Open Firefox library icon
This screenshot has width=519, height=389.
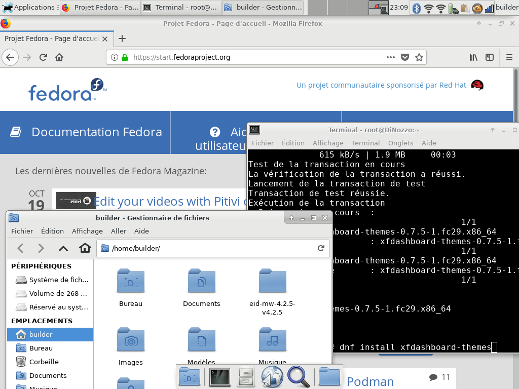pos(473,57)
